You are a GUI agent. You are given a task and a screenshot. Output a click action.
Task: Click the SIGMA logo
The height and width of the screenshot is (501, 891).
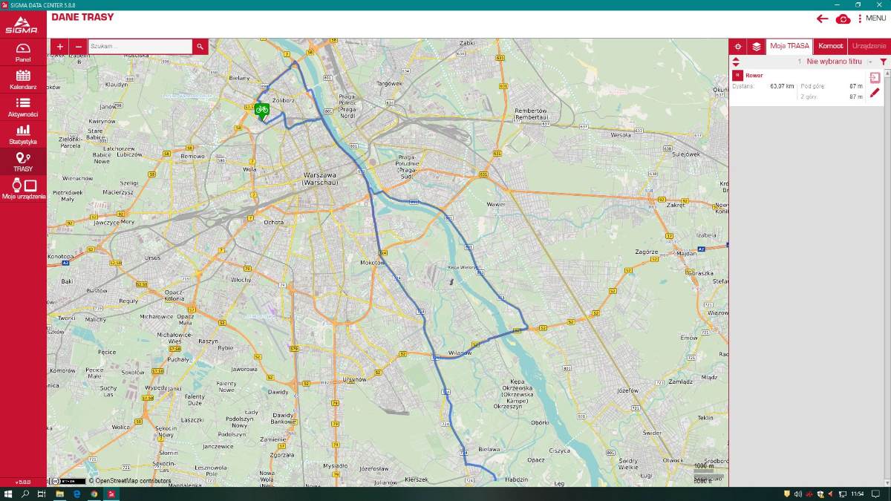22,24
